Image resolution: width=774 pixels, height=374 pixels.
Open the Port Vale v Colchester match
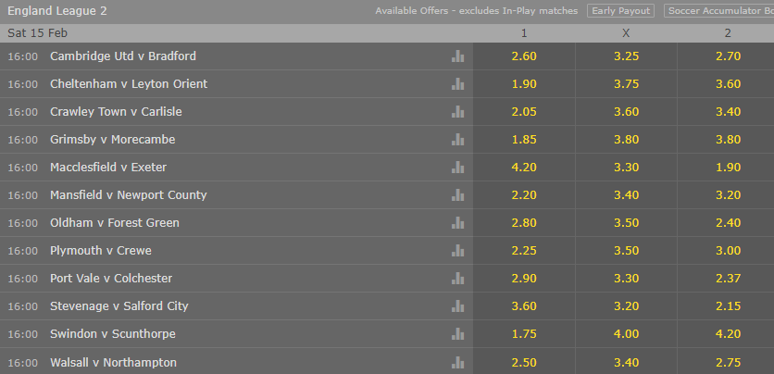[x=111, y=279]
